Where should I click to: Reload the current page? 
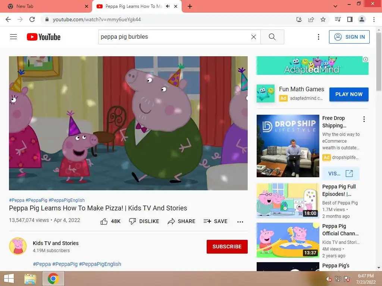pos(32,19)
